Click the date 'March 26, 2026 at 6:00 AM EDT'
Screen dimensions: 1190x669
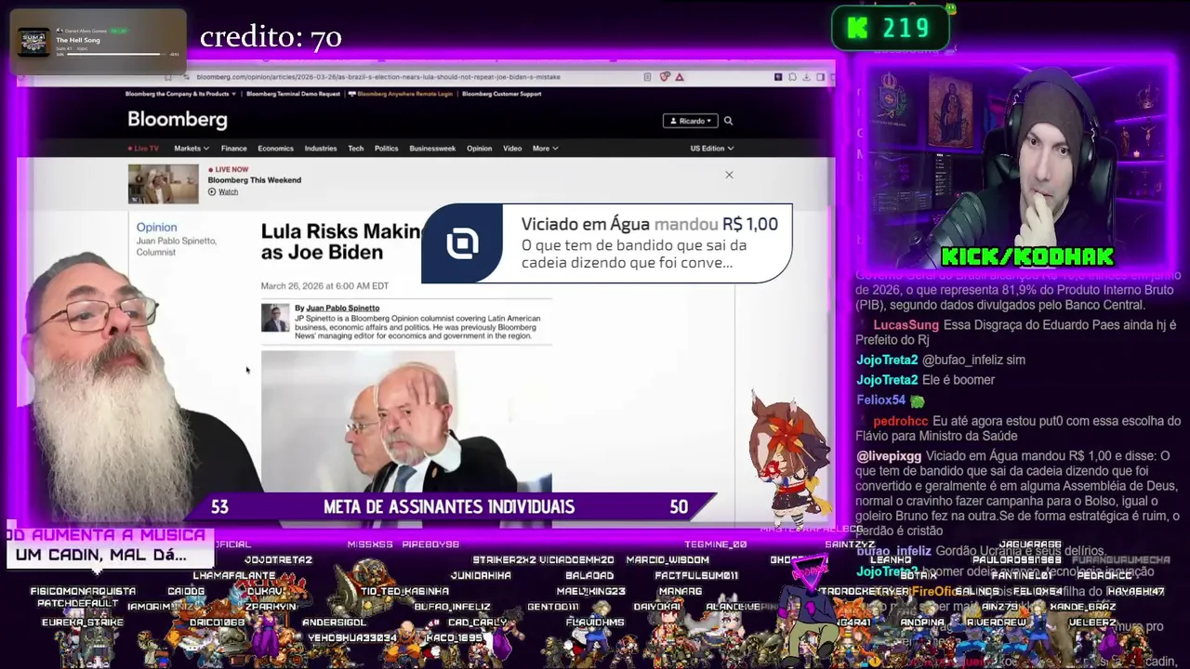pos(324,286)
